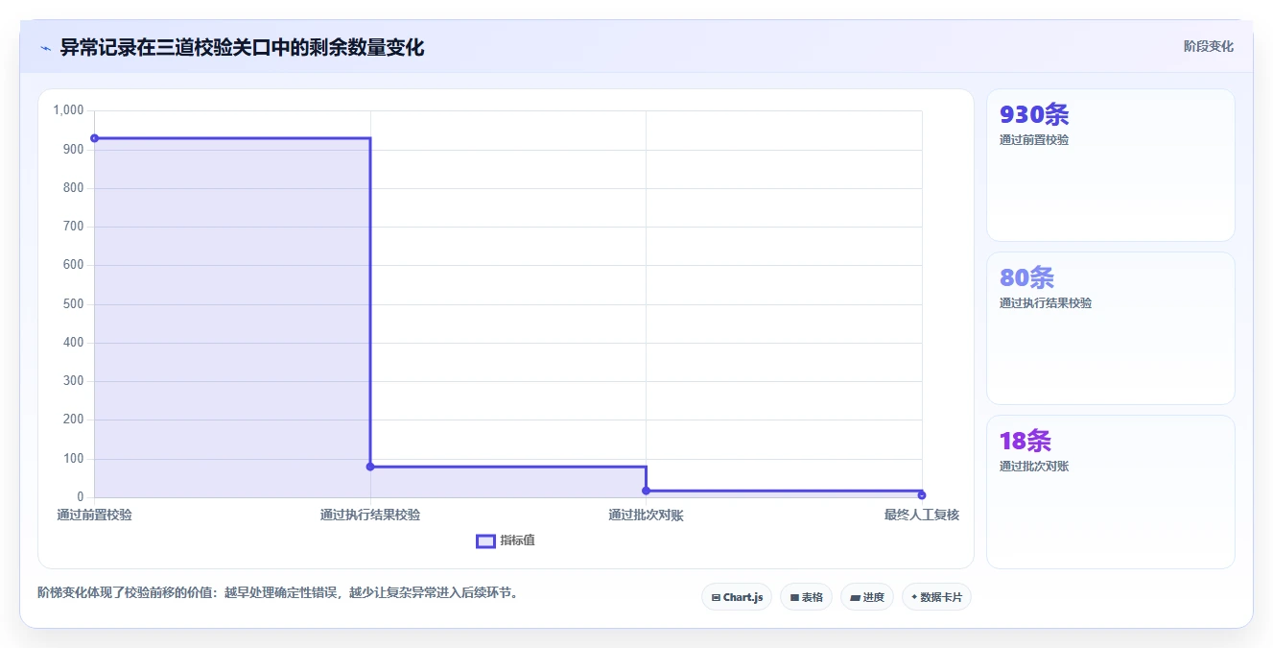Click the x-axis label 通过前置校验
1273x648 pixels.
pos(94,515)
